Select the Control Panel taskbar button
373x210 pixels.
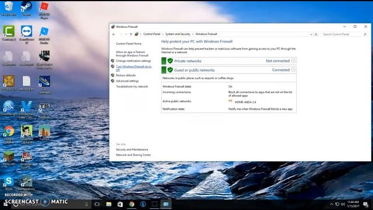(166, 204)
